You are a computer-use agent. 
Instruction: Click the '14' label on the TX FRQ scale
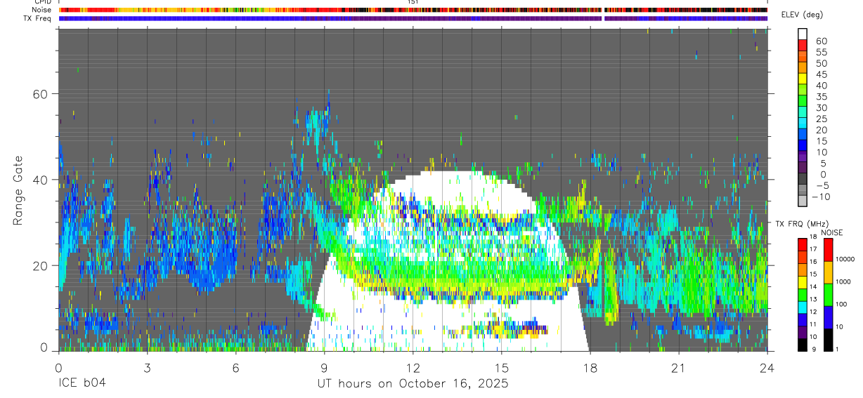point(813,288)
